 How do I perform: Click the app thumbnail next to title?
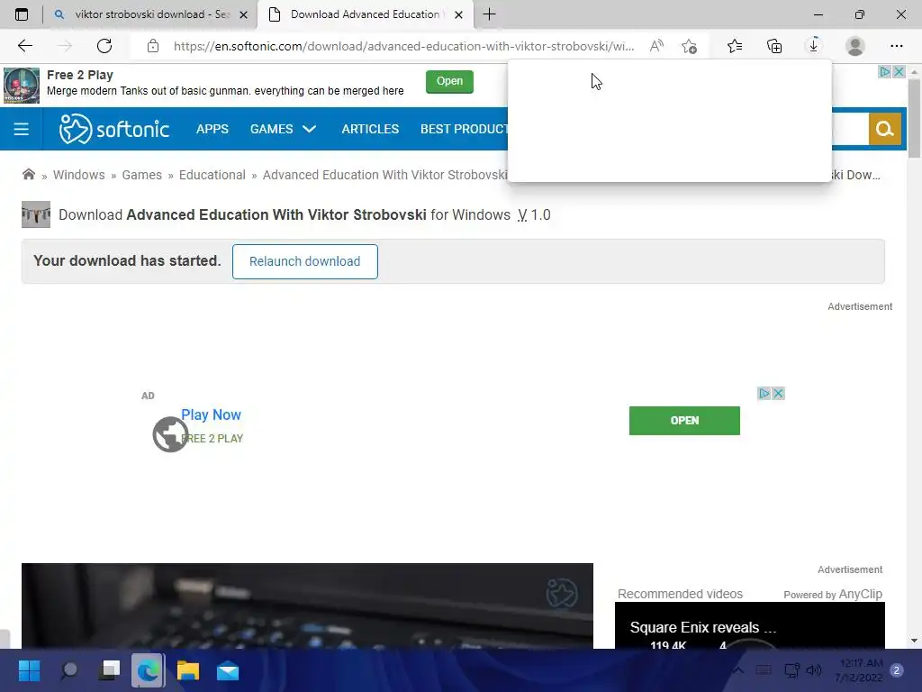pyautogui.click(x=36, y=214)
